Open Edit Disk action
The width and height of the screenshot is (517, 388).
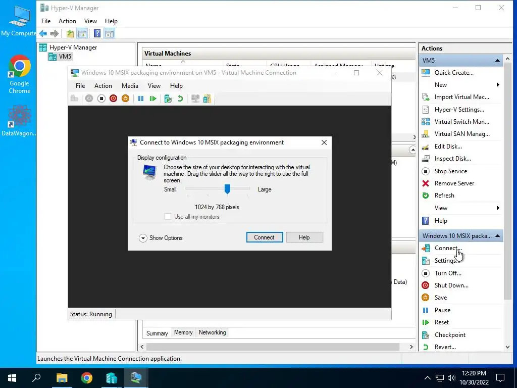448,147
